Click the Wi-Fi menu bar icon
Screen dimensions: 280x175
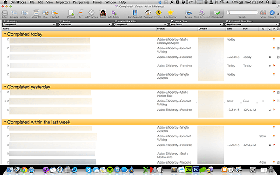(x=222, y=2)
